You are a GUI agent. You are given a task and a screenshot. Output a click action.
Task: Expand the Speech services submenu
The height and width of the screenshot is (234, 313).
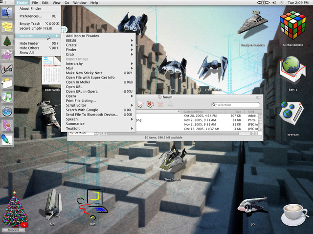99,119
